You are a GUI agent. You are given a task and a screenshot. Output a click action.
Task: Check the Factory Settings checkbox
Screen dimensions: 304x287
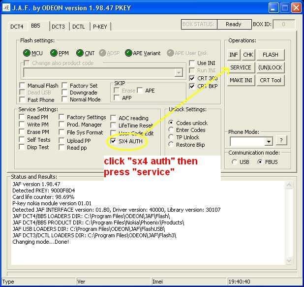(61, 117)
